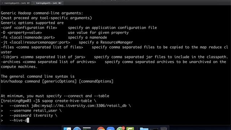Open the green app with the red badge in the dock
The image size is (231, 130).
(x=121, y=129)
